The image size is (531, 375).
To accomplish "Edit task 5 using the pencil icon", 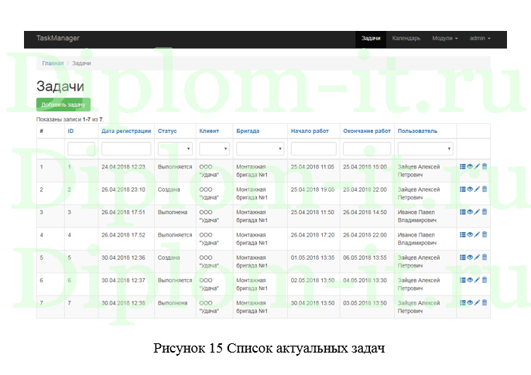I will tap(478, 257).
